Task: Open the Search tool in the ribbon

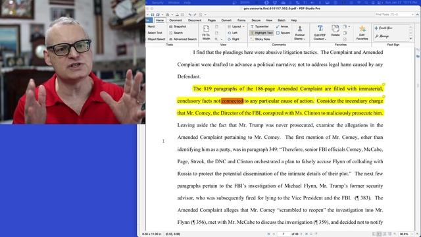Action: 176,33
